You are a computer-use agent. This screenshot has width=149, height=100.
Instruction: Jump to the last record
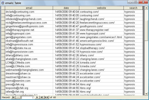click(x=42, y=97)
